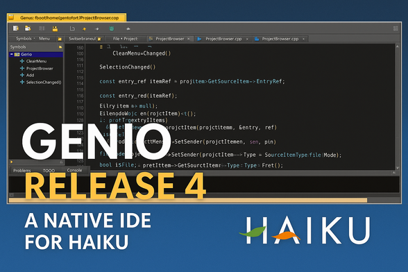
Task: Switch to the TOOO tab
Action: pyautogui.click(x=49, y=171)
